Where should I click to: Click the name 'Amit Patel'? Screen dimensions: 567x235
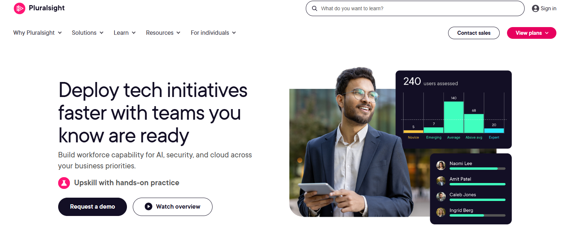pos(460,179)
